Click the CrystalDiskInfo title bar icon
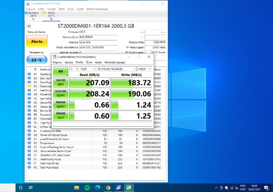This screenshot has width=273, height=192. (x=28, y=3)
